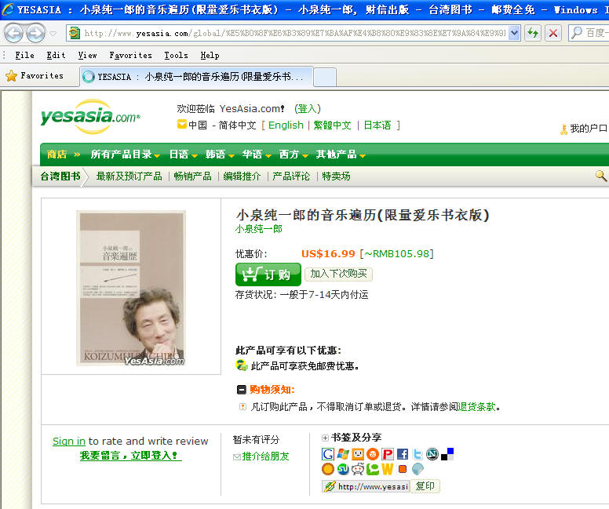Open the Edit menu
Viewport: 609px width, 509px height.
[57, 56]
